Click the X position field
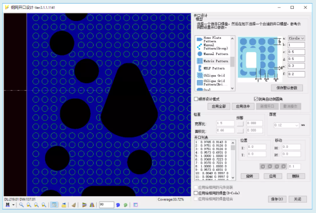This screenshot has height=213, width=316. click(x=257, y=147)
